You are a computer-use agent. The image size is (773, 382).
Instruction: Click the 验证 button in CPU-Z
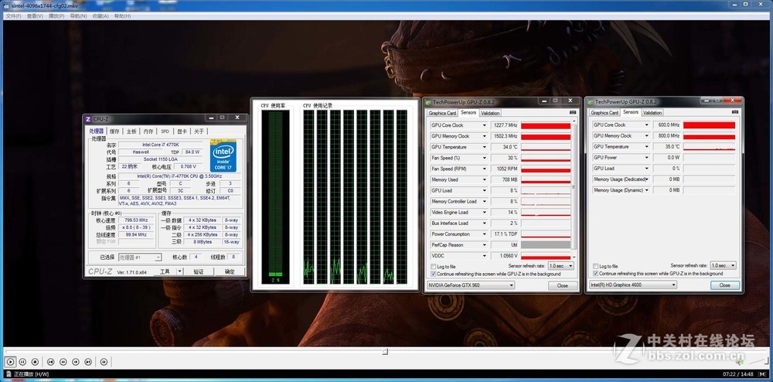tap(198, 271)
